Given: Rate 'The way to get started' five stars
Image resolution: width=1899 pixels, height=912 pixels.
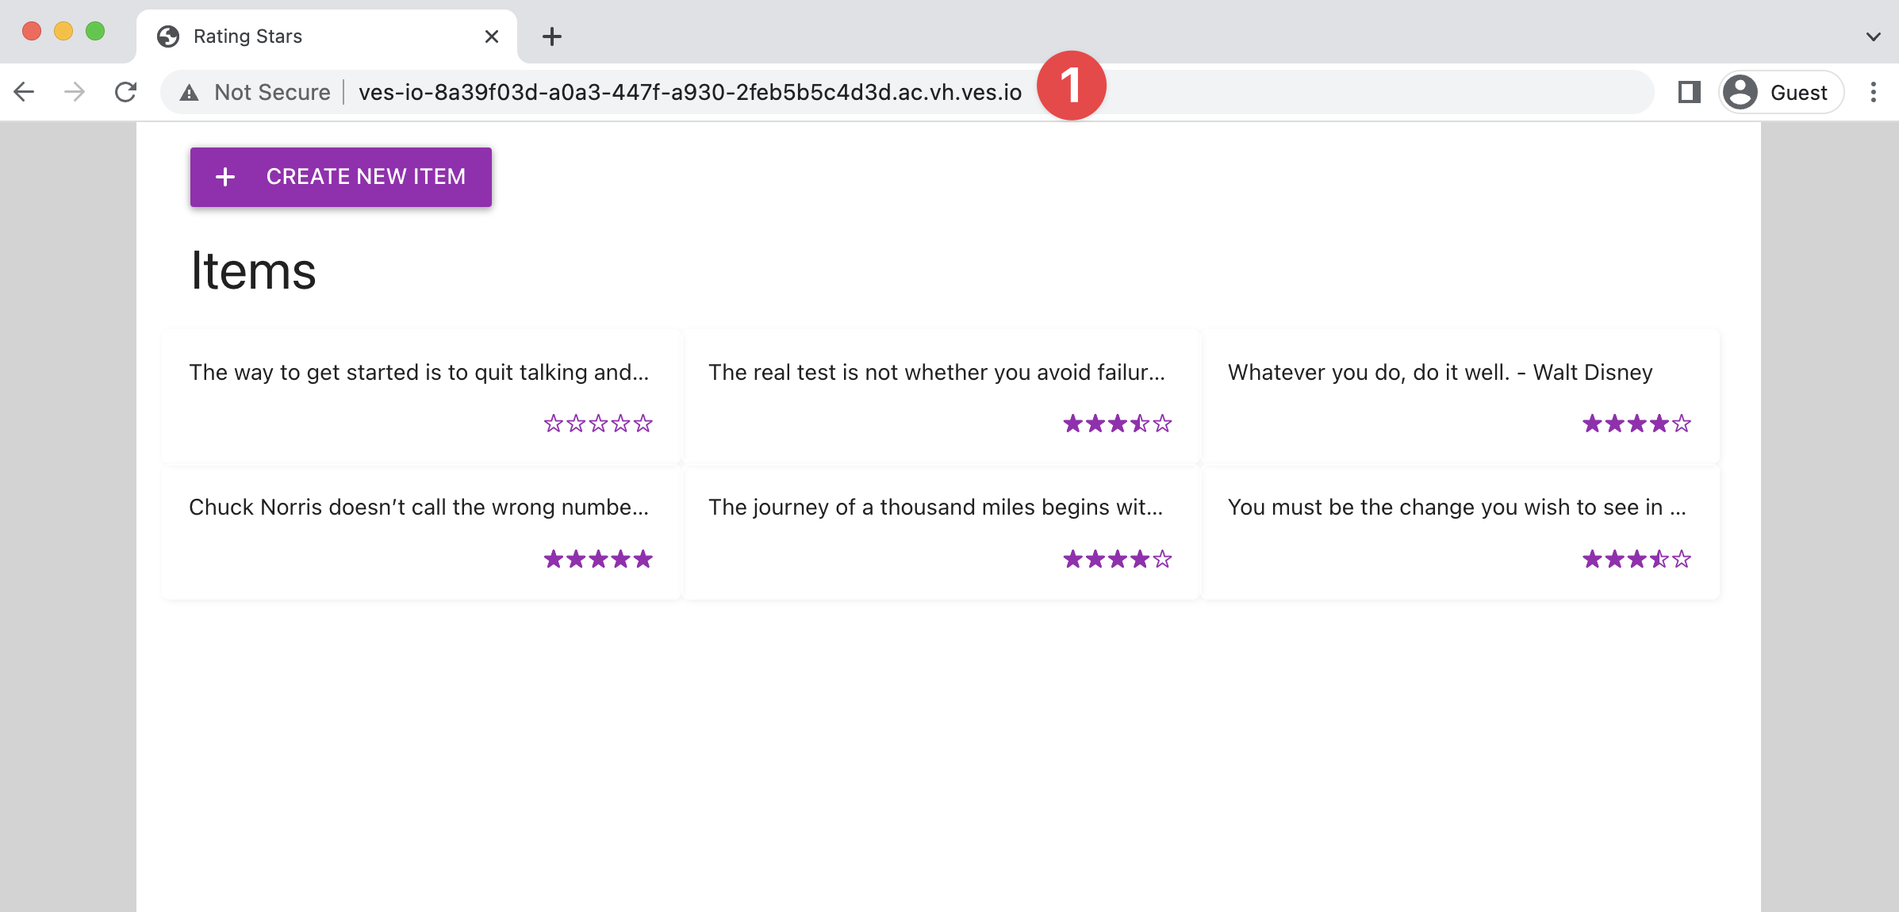Looking at the screenshot, I should click(643, 424).
